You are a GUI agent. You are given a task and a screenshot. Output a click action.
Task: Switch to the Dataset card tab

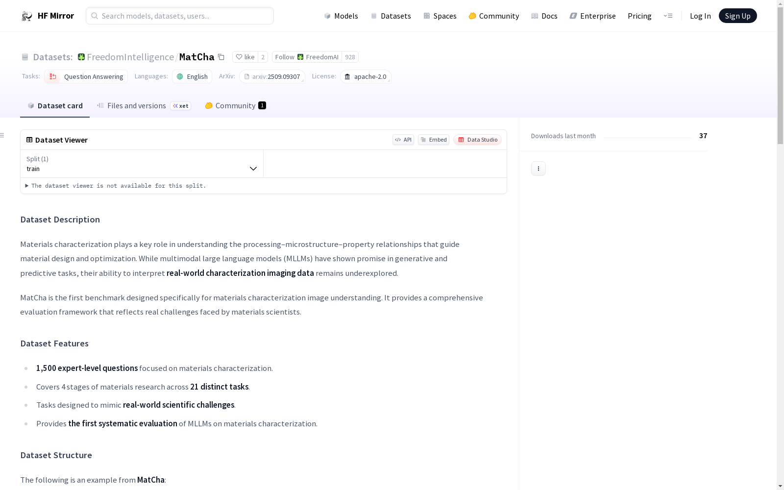coord(55,106)
